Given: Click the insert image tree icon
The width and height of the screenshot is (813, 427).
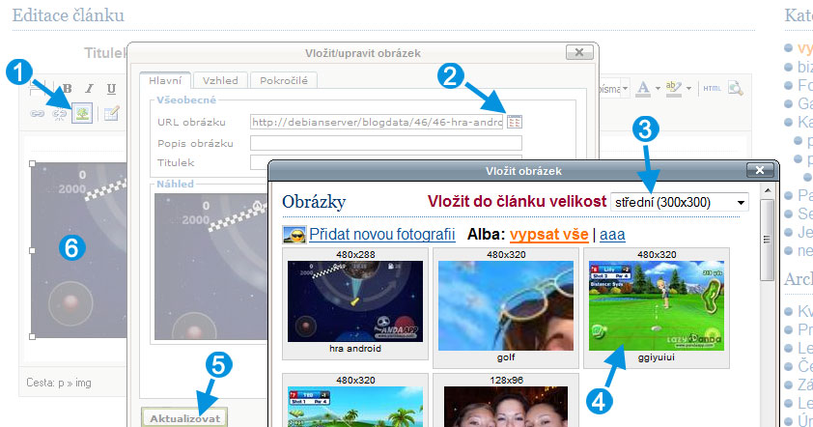Looking at the screenshot, I should (82, 113).
